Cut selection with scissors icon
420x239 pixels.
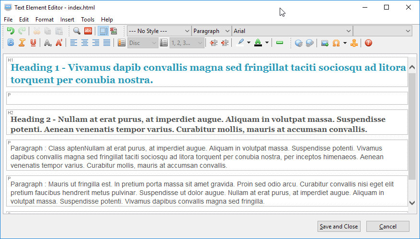pos(37,31)
